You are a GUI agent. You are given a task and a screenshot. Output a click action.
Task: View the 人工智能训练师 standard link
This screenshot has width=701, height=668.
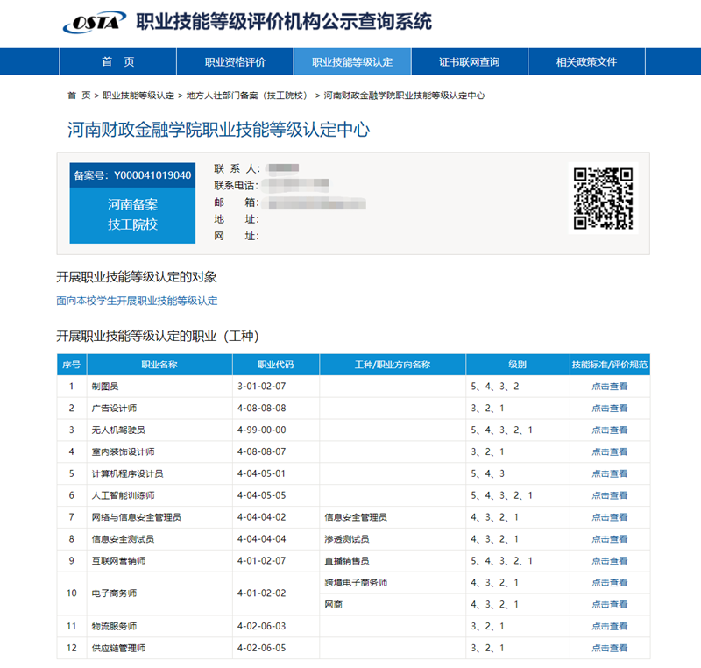[x=609, y=496]
